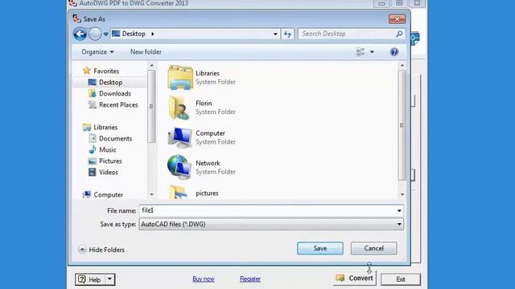Open Recent Places in the navigation pane
The image size is (515, 289).
pyautogui.click(x=118, y=105)
